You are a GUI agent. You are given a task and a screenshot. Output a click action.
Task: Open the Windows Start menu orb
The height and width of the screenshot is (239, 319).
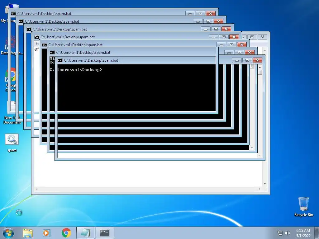(x=8, y=233)
